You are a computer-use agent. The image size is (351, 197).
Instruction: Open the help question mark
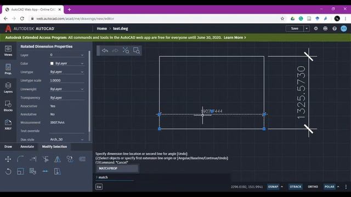[335, 28]
